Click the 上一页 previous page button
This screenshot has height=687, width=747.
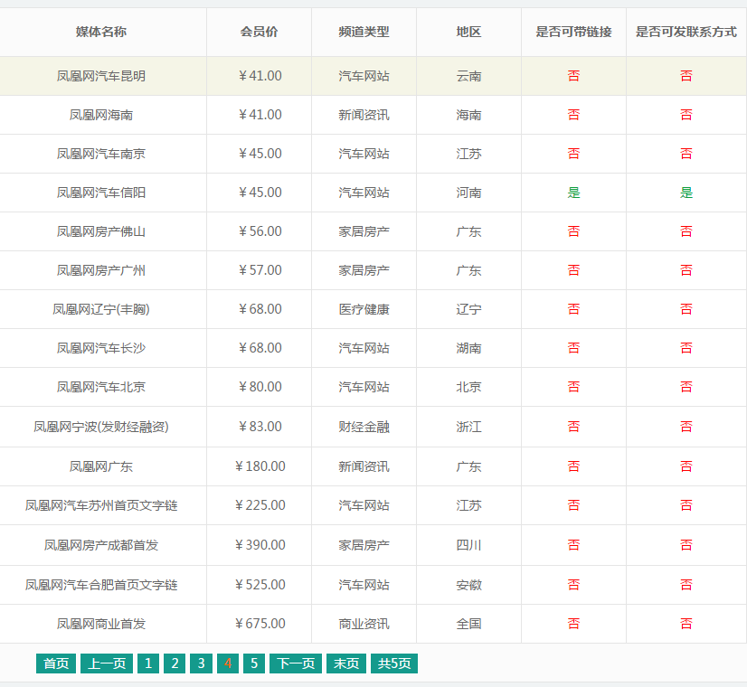(106, 663)
